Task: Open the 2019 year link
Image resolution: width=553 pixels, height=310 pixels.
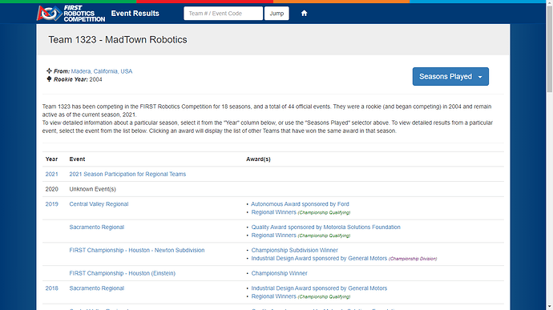Action: pos(51,204)
